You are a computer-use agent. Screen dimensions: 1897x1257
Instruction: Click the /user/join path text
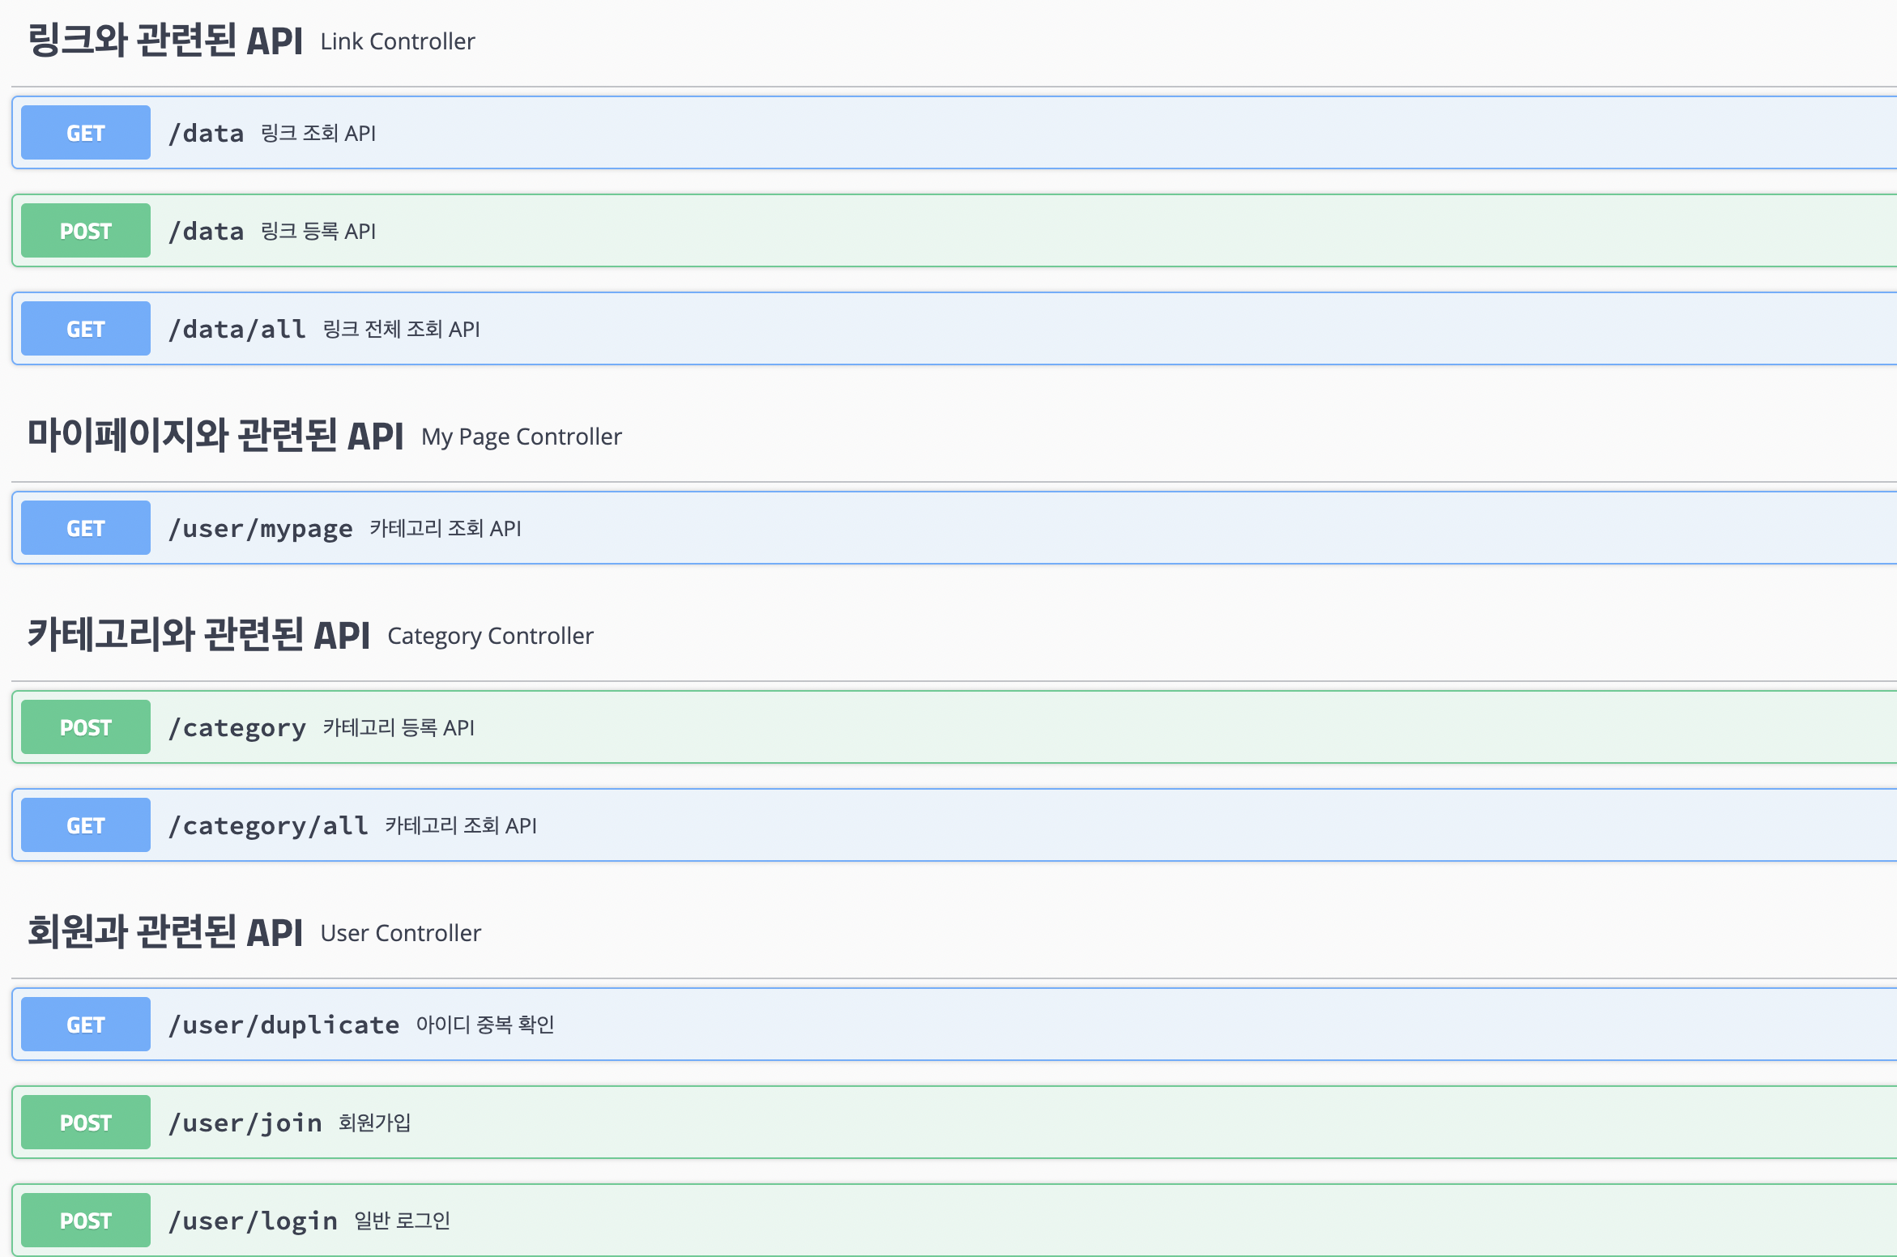tap(245, 1123)
